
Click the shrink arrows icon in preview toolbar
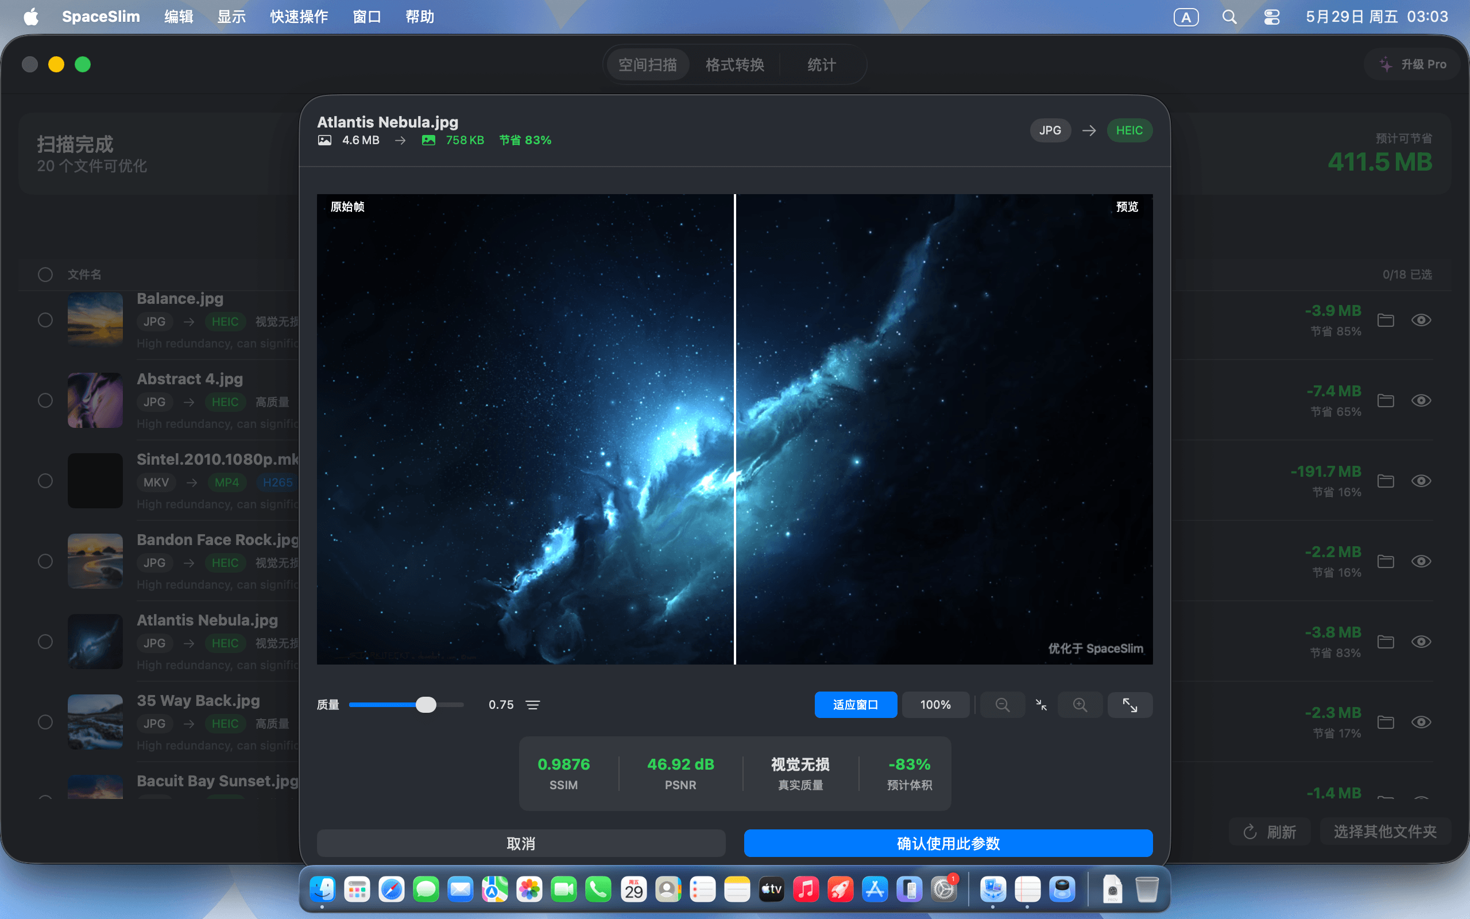pyautogui.click(x=1041, y=704)
